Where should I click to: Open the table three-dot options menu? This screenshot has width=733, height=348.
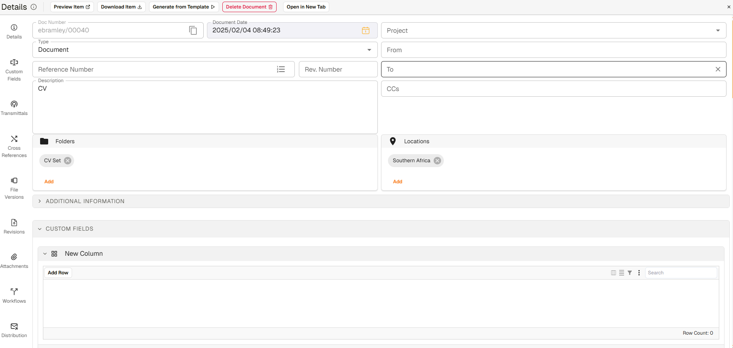pos(639,273)
